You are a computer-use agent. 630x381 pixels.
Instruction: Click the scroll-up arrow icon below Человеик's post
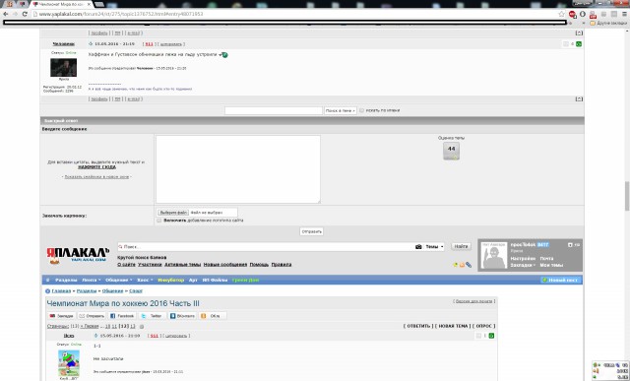pos(579,98)
